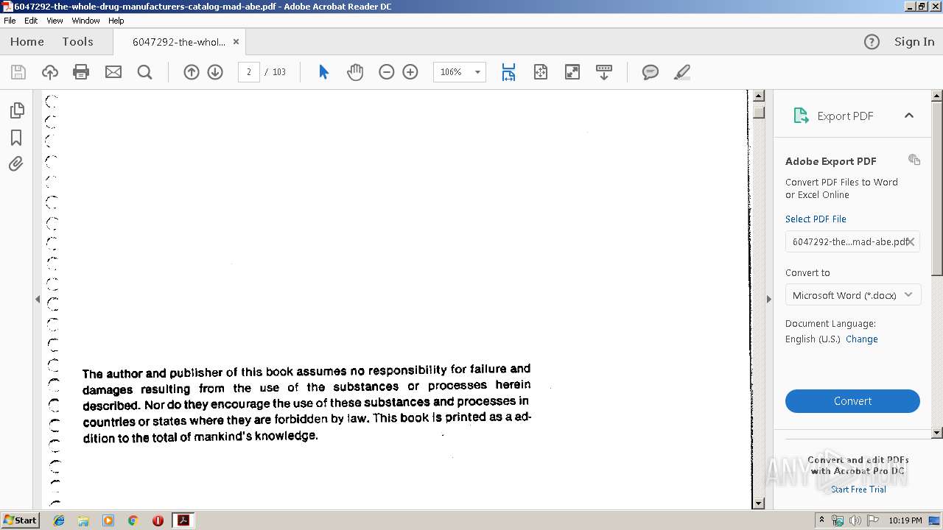Activate the selection arrow tool
Viewport: 943px width, 530px height.
pos(323,72)
